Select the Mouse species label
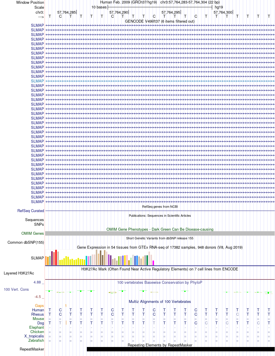This screenshot has width=275, height=356. click(38, 319)
